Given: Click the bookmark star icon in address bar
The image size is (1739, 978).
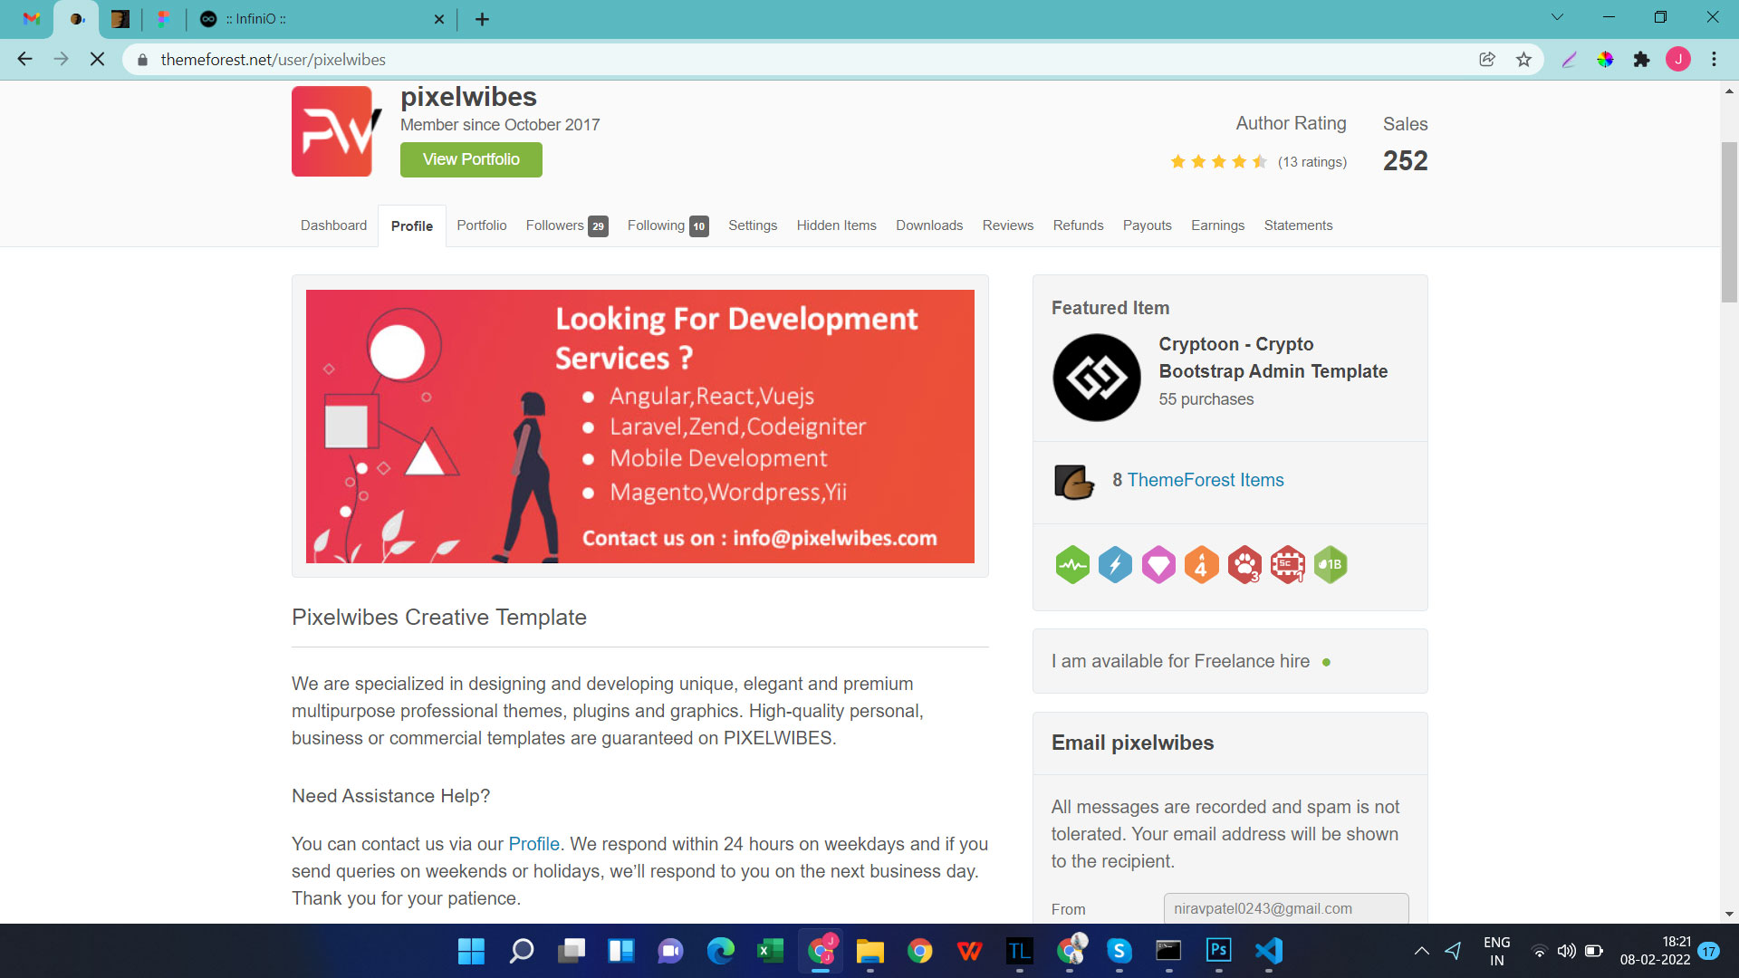Looking at the screenshot, I should 1523,60.
